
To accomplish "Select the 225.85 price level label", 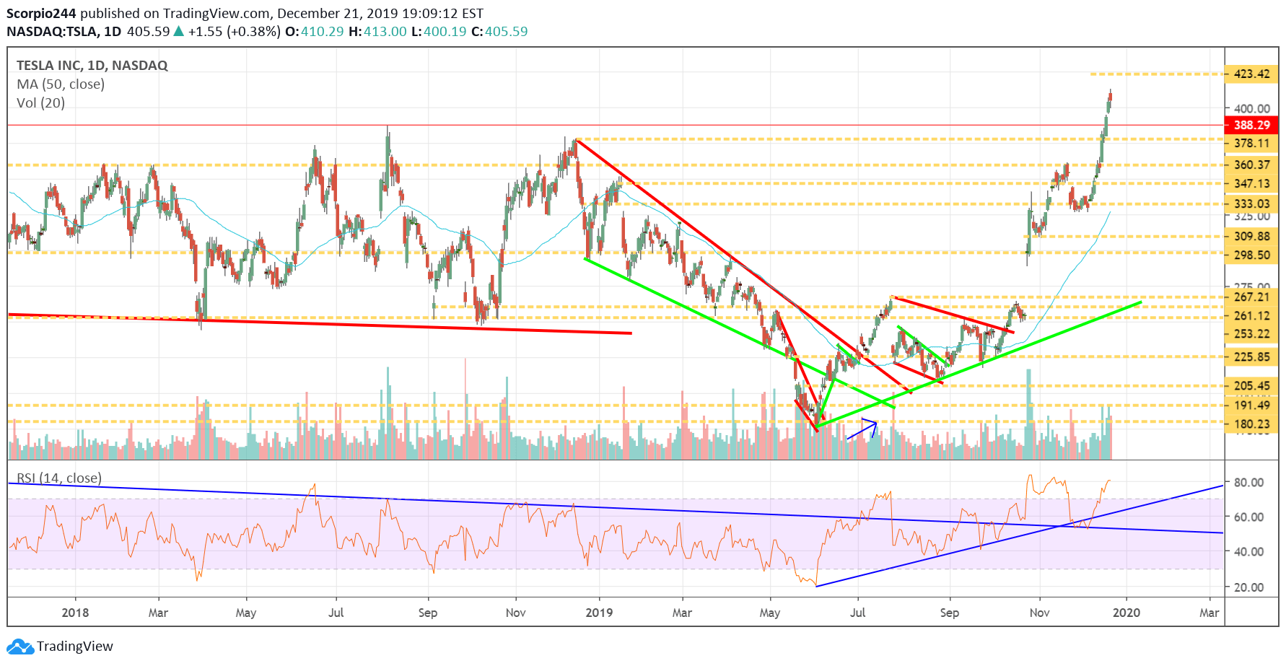I will (x=1251, y=356).
